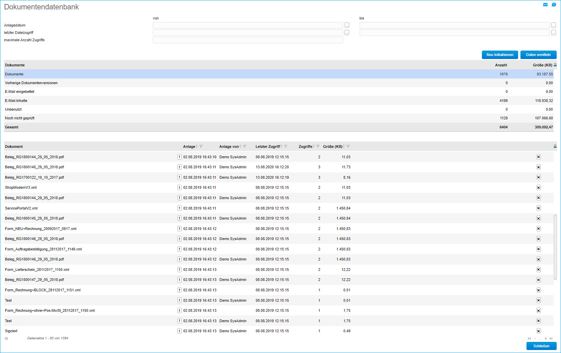Open the mail envelope icon
Viewport: 561px width, 353px height.
tap(545, 5)
